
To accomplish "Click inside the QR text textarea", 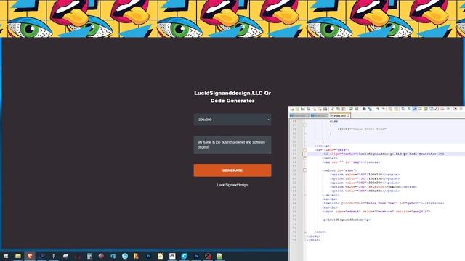I will pyautogui.click(x=232, y=145).
